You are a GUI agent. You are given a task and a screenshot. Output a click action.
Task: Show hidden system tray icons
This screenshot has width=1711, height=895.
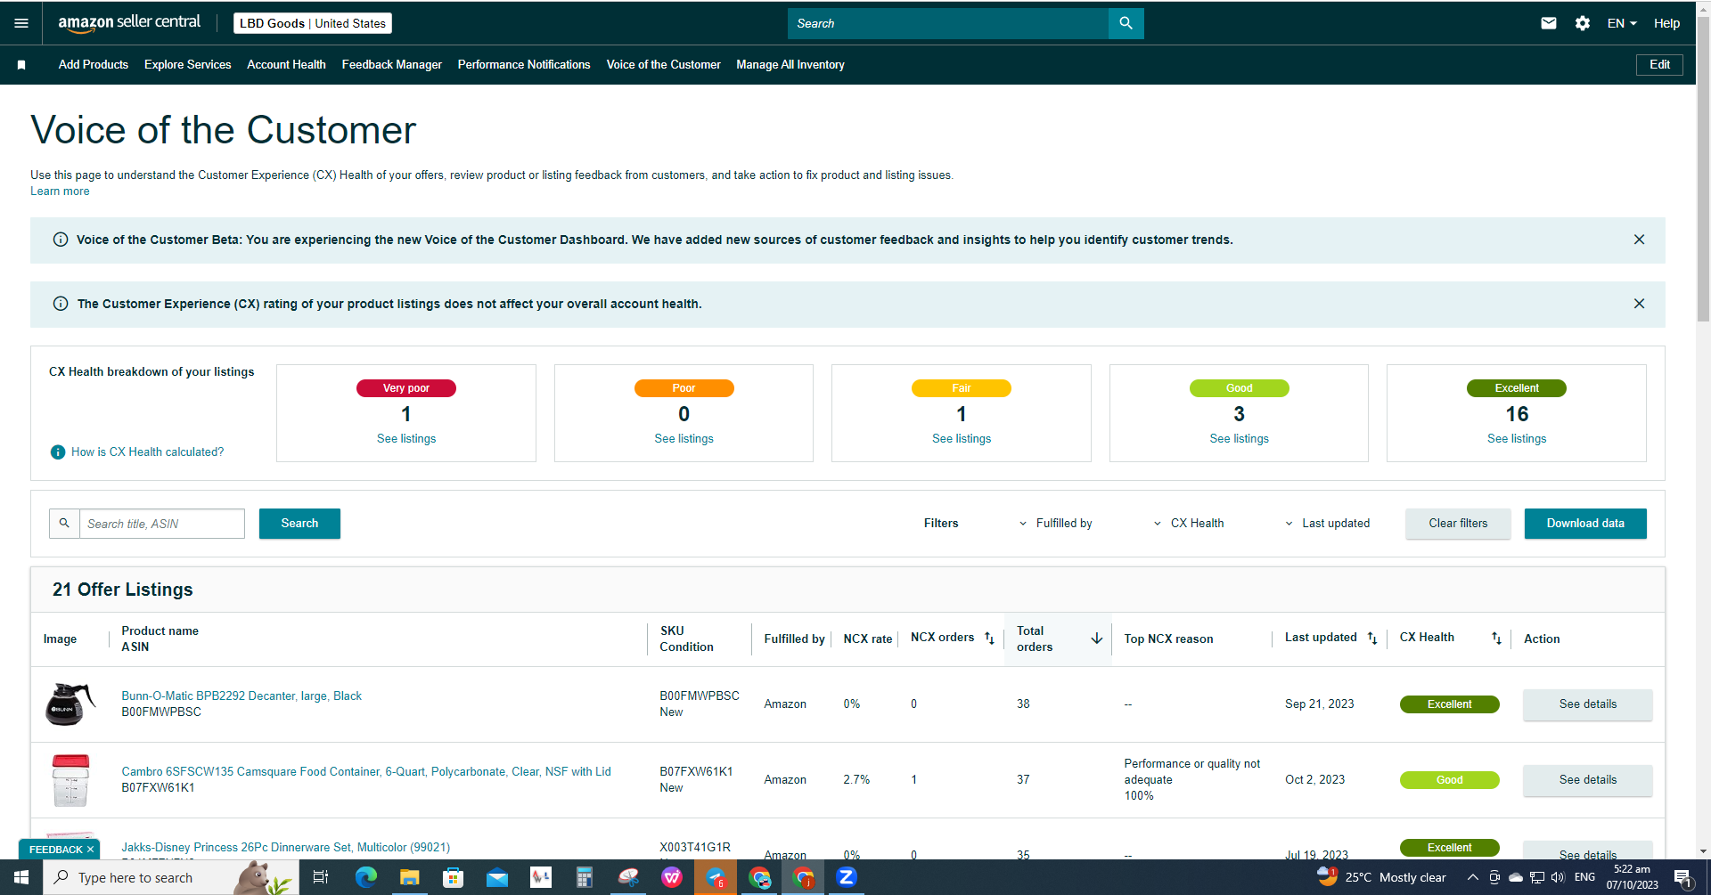point(1472,878)
